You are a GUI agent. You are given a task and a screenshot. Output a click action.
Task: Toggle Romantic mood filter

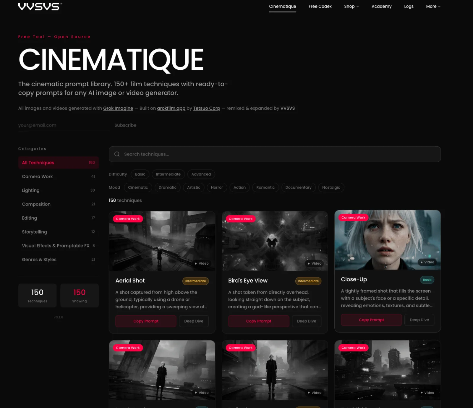(x=265, y=187)
